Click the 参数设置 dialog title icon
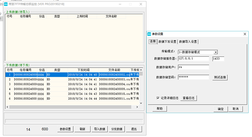 (x=149, y=34)
